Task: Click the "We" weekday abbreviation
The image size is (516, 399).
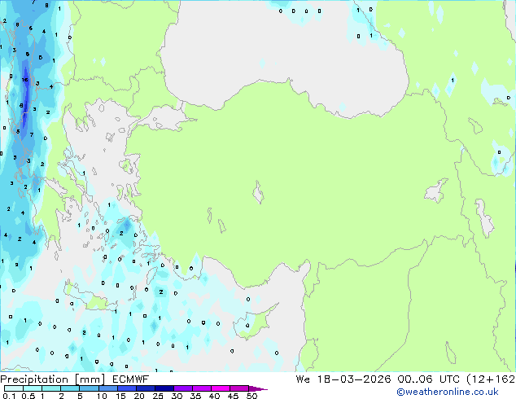Action: pyautogui.click(x=303, y=379)
